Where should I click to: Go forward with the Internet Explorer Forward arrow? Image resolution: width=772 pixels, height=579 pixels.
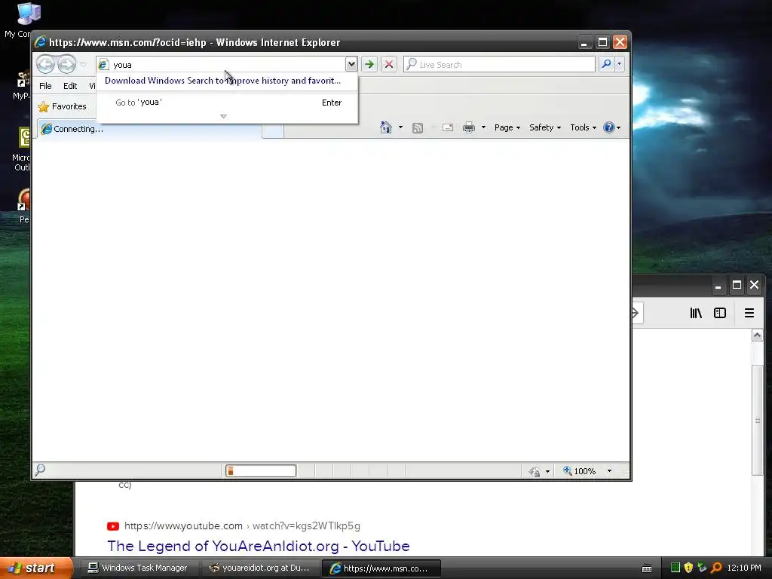[x=66, y=64]
